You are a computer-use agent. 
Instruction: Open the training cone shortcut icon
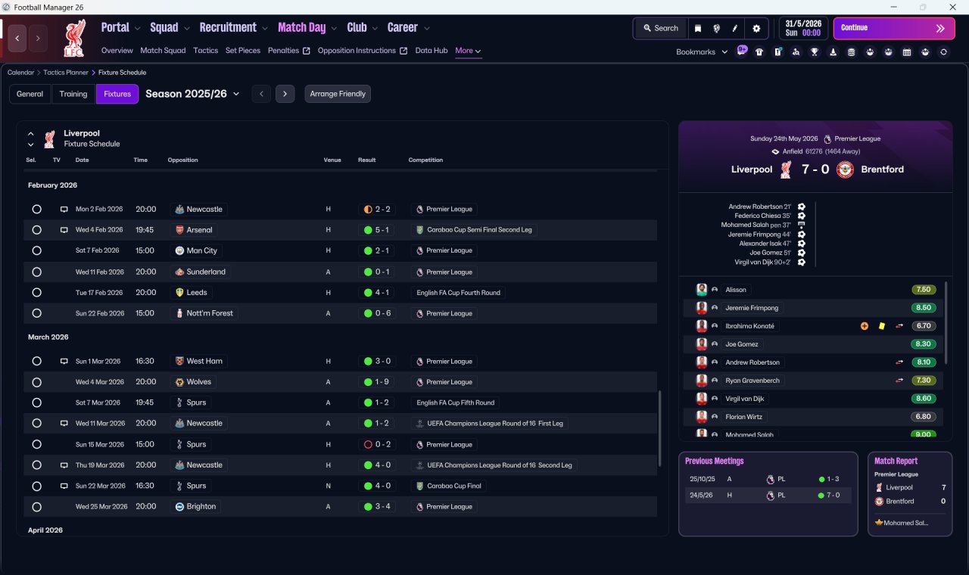pyautogui.click(x=833, y=52)
